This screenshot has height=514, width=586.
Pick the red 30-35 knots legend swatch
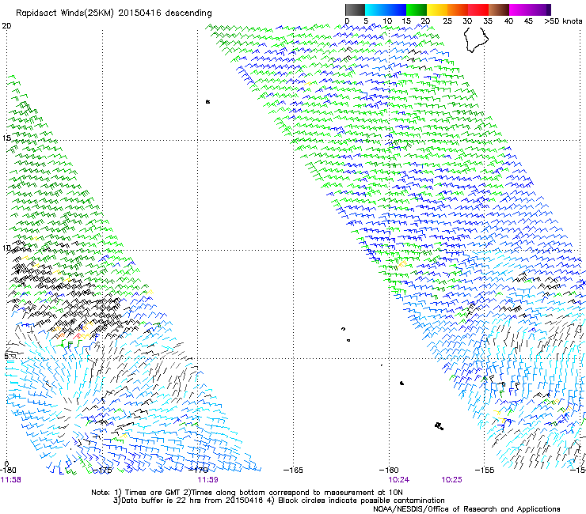(x=478, y=9)
